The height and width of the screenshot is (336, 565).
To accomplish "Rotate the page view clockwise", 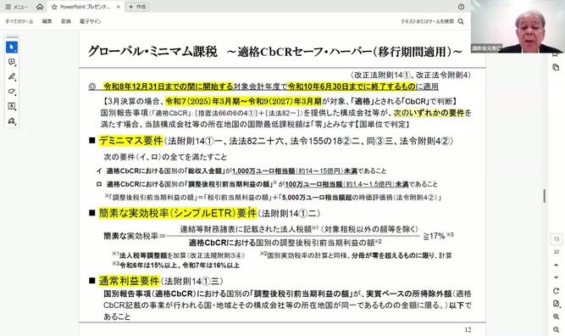I will tap(556, 291).
